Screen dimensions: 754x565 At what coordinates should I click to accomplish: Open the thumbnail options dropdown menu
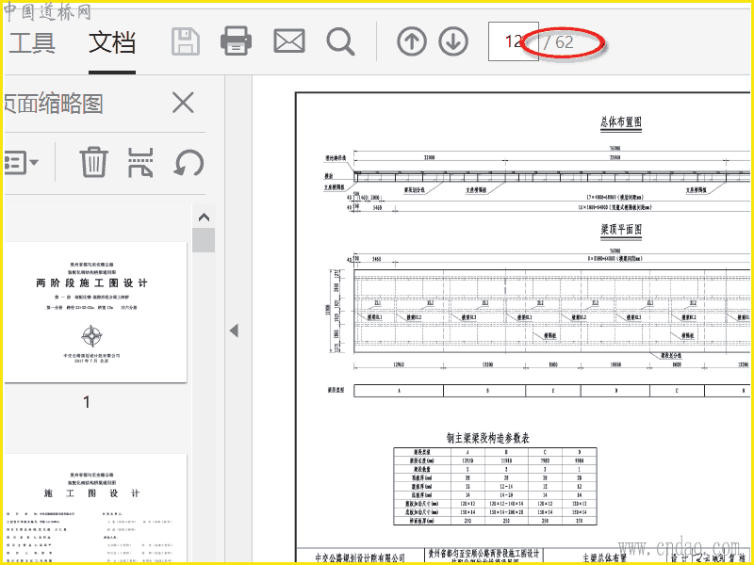(21, 162)
